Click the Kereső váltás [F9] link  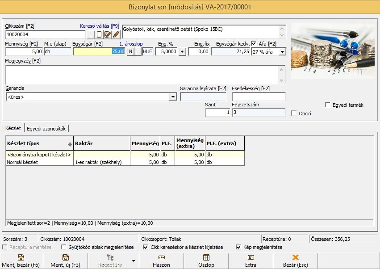(x=99, y=26)
